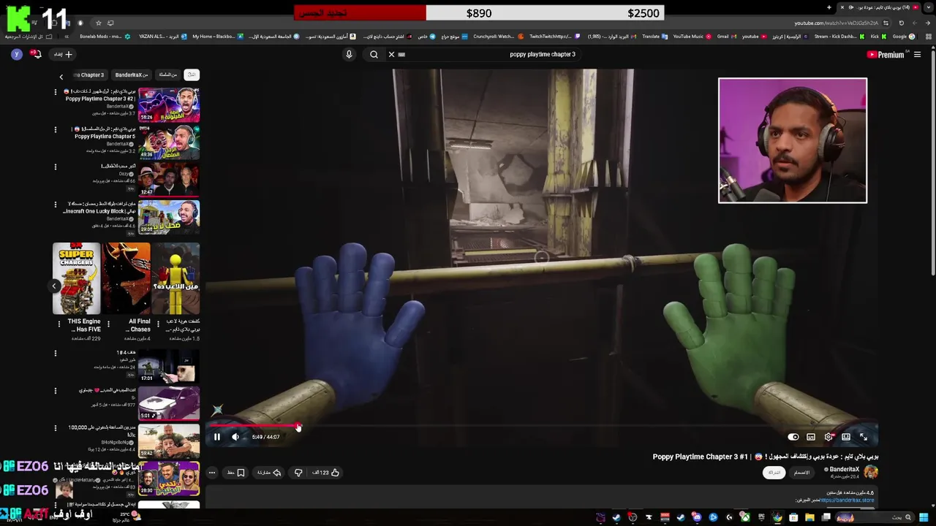This screenshot has height=526, width=936.
Task: Open the hamburger guide menu
Action: pos(917,54)
